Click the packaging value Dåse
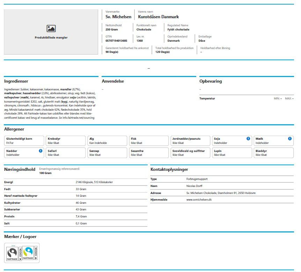The width and height of the screenshot is (301, 272). point(202,41)
